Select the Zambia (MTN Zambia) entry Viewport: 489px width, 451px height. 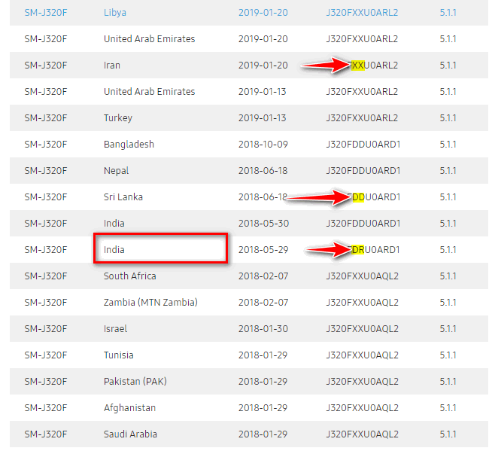(x=150, y=303)
